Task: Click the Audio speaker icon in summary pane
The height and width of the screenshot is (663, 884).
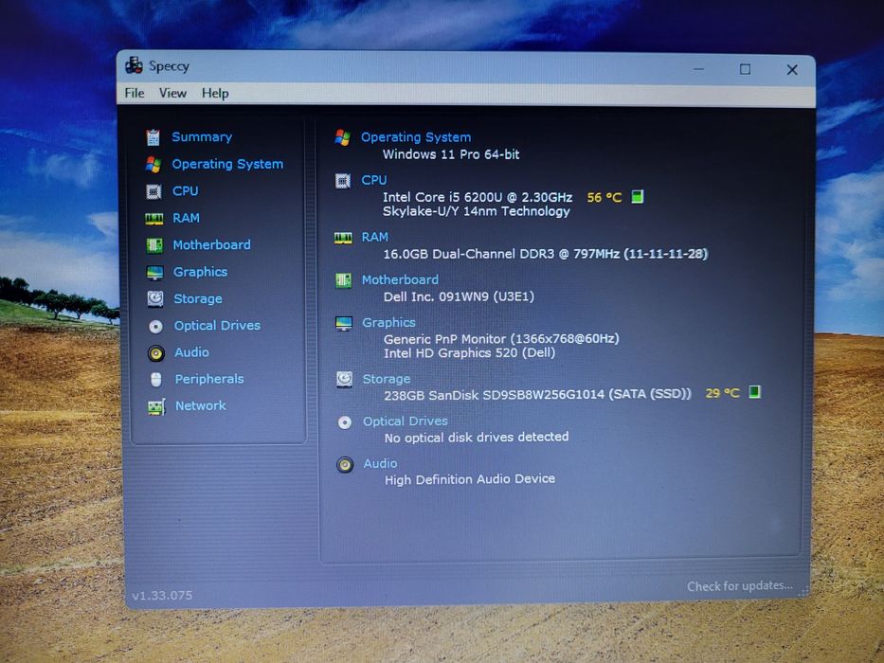Action: [x=345, y=464]
